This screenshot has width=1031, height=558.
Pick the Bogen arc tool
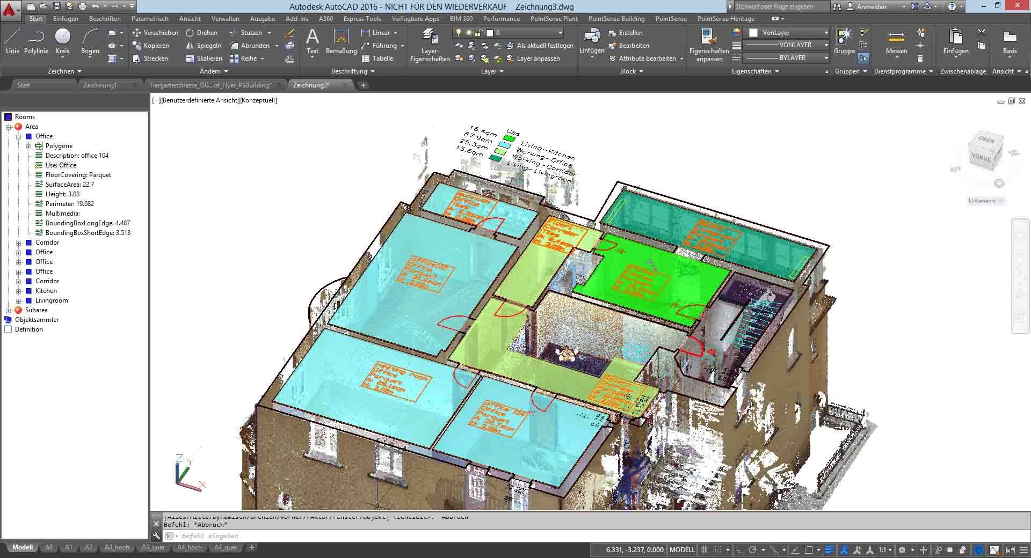tap(90, 42)
